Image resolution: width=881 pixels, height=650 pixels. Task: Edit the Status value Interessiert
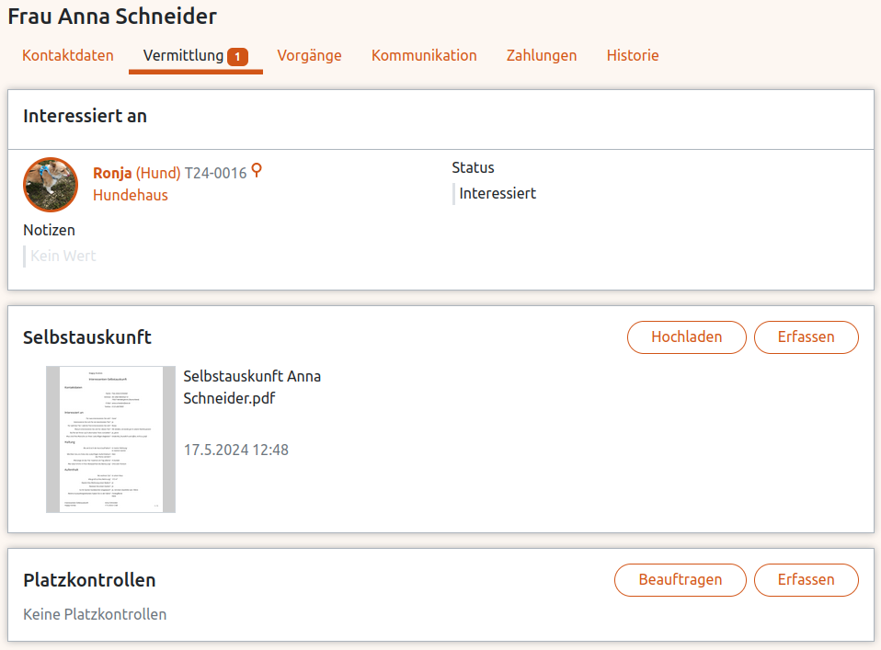pyautogui.click(x=498, y=193)
